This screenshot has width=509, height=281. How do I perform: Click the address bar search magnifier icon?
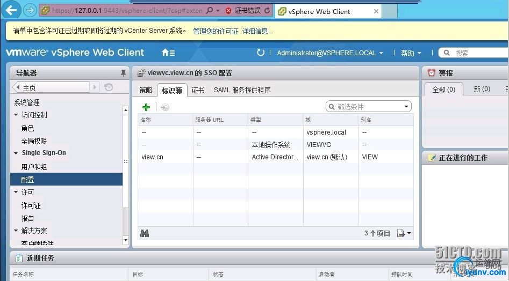coord(210,10)
